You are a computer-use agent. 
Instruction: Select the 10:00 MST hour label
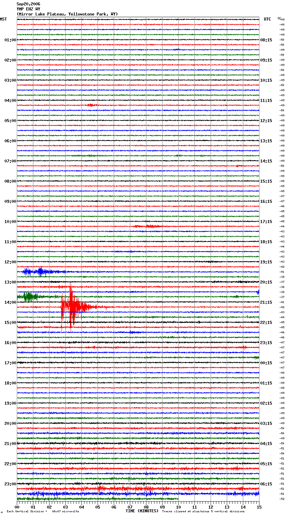10,222
